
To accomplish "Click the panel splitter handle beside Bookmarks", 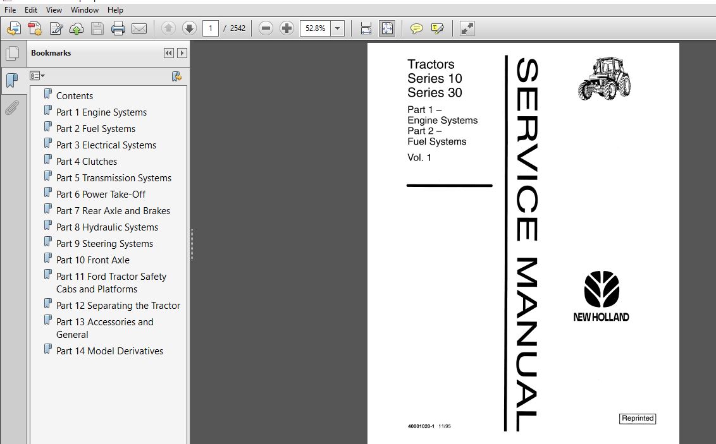I will pos(192,244).
